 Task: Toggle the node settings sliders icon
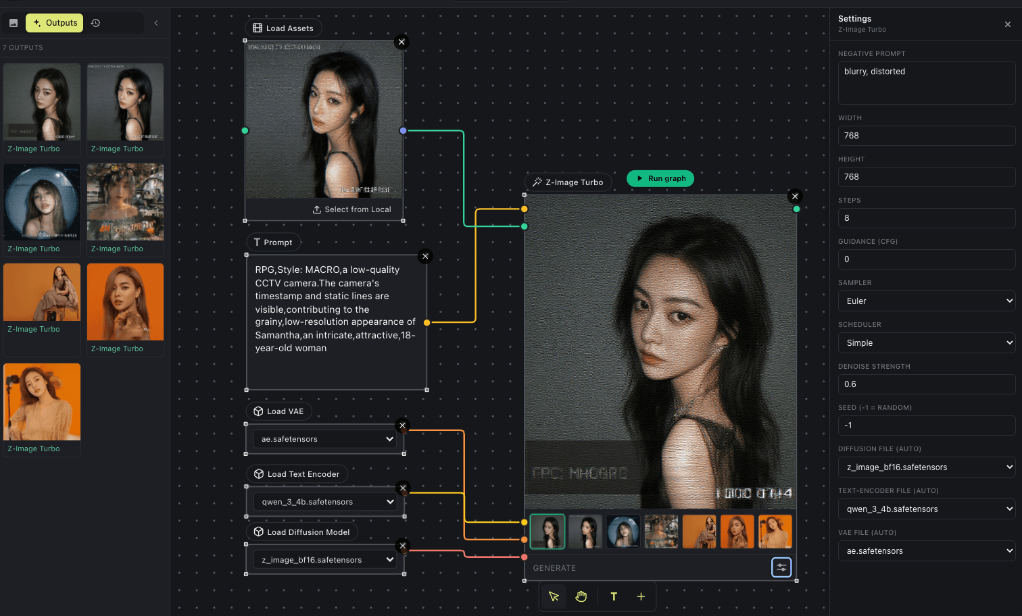click(x=781, y=567)
